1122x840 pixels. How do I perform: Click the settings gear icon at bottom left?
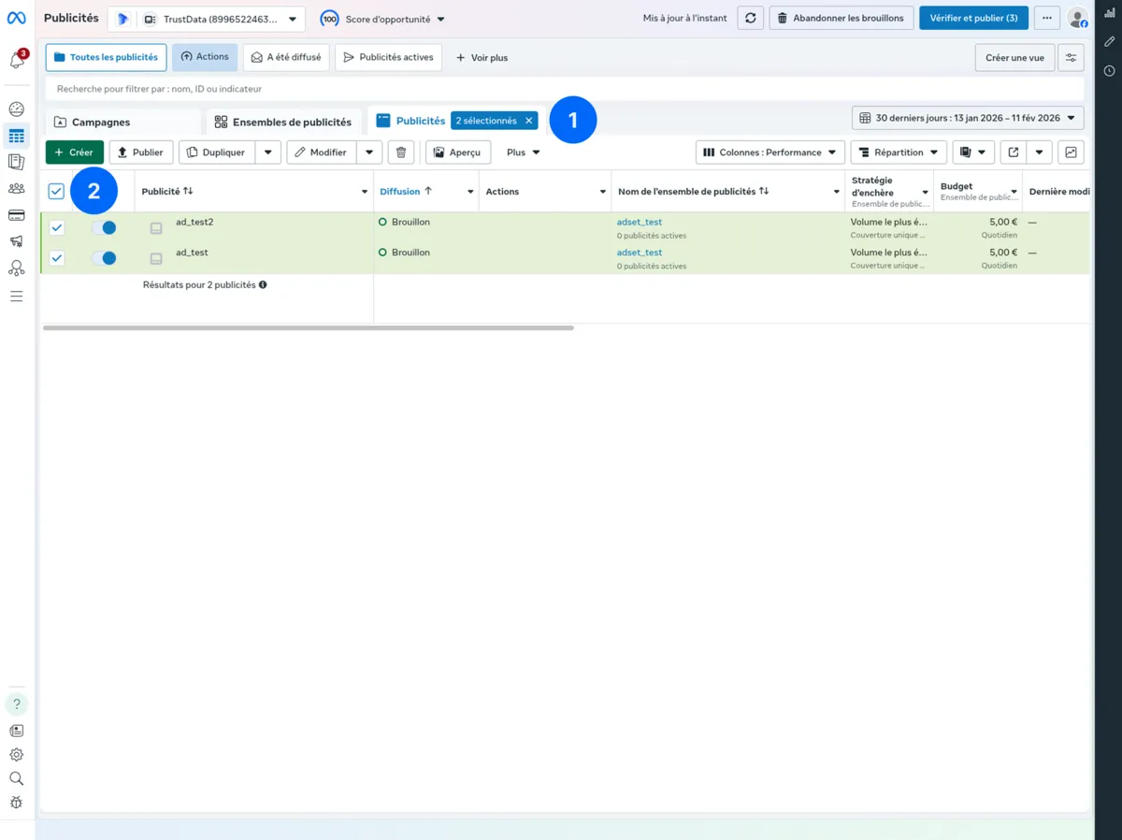(x=16, y=754)
